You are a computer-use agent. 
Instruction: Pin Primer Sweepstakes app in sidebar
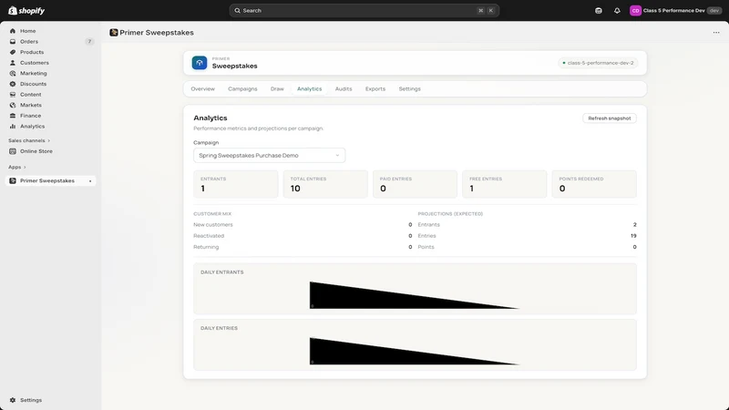pos(90,180)
